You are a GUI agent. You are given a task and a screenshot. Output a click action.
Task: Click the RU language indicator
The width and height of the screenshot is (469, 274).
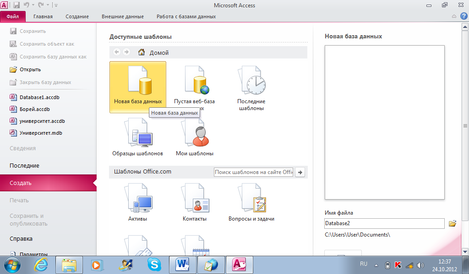(x=363, y=264)
